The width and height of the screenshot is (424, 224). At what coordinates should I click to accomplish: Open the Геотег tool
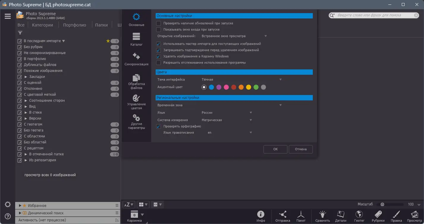[x=359, y=216]
